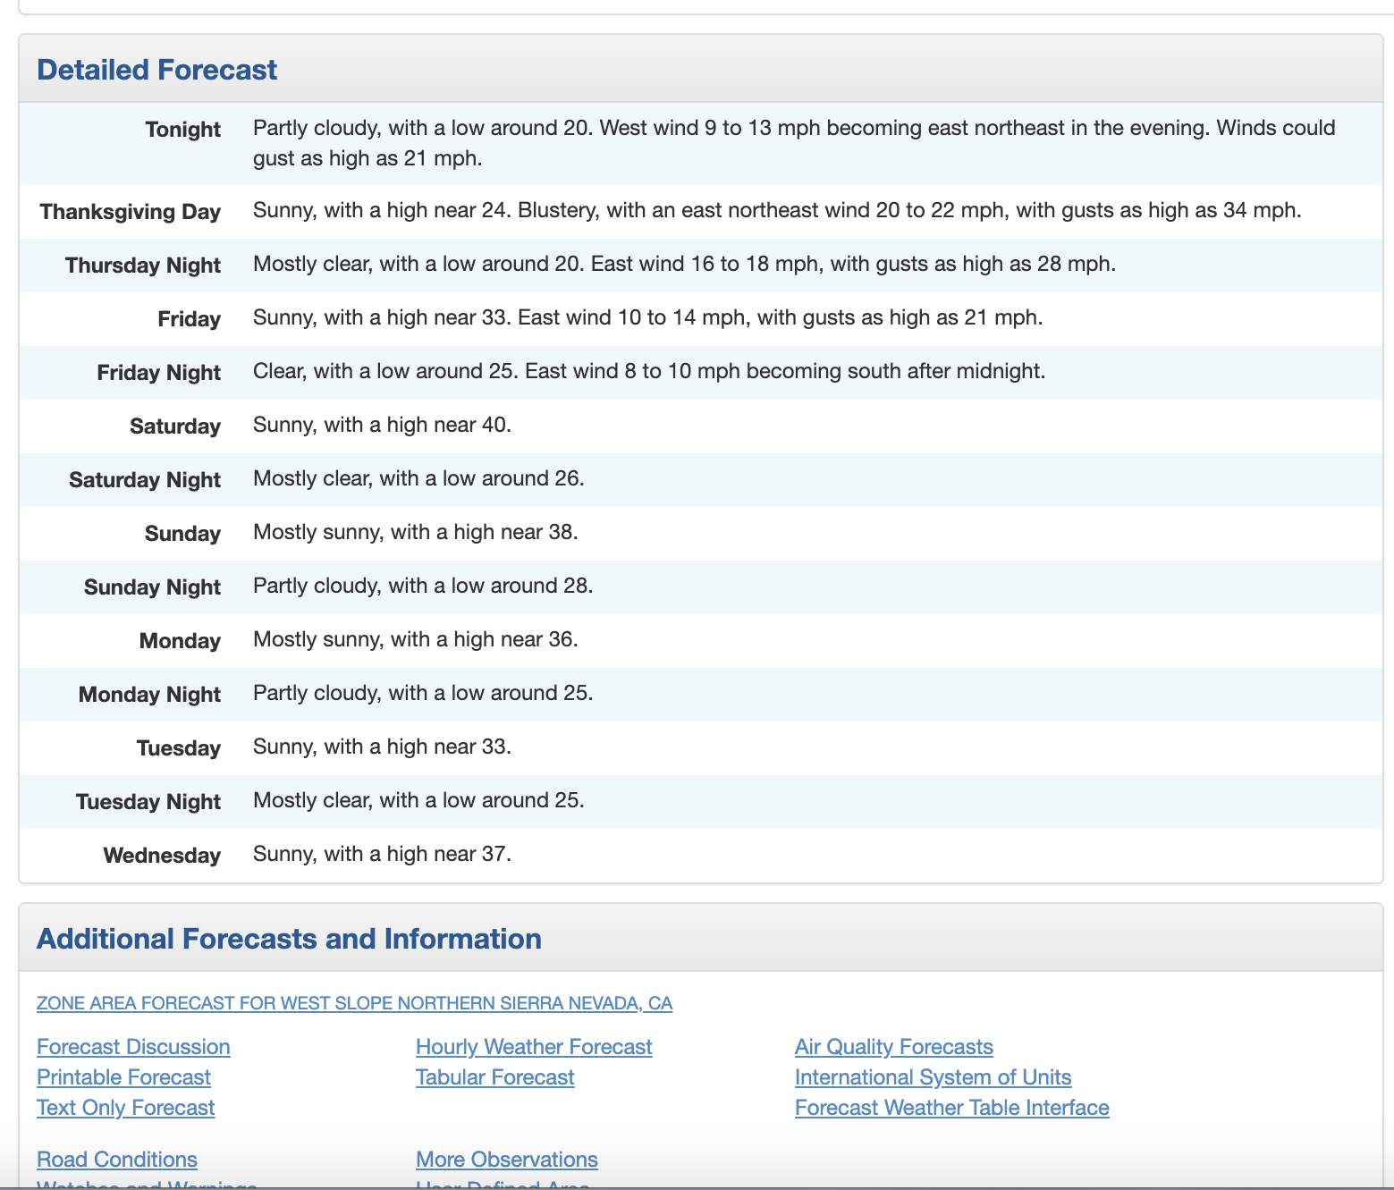The height and width of the screenshot is (1190, 1394).
Task: Click 'Mostly sunny, with a high near 36.' text
Action: pyautogui.click(x=416, y=639)
